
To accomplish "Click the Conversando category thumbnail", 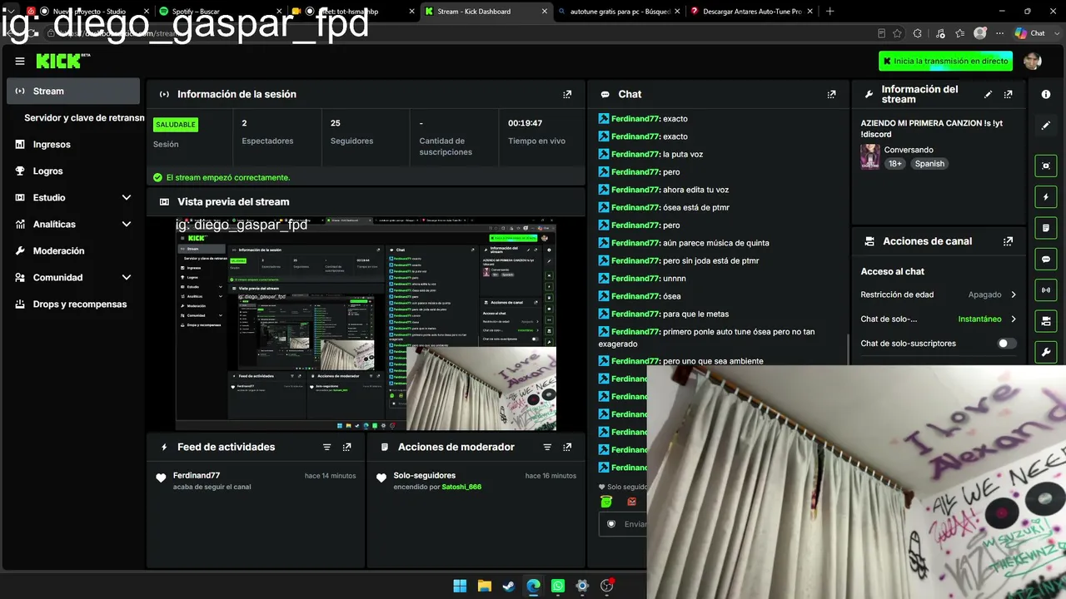I will coord(870,156).
